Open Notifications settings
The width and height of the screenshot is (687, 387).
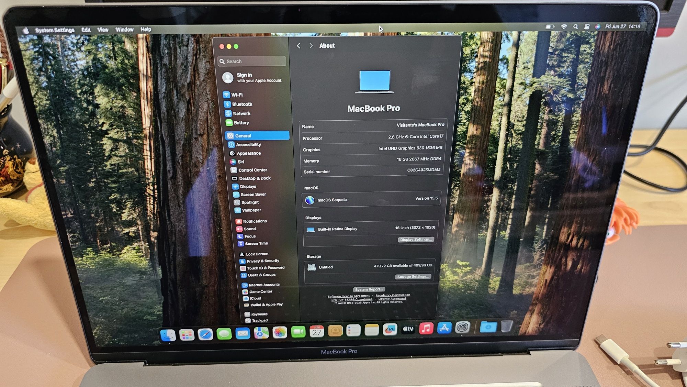251,221
